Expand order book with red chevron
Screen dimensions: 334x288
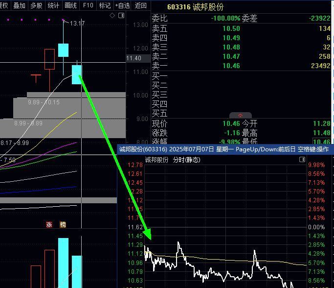(x=240, y=116)
